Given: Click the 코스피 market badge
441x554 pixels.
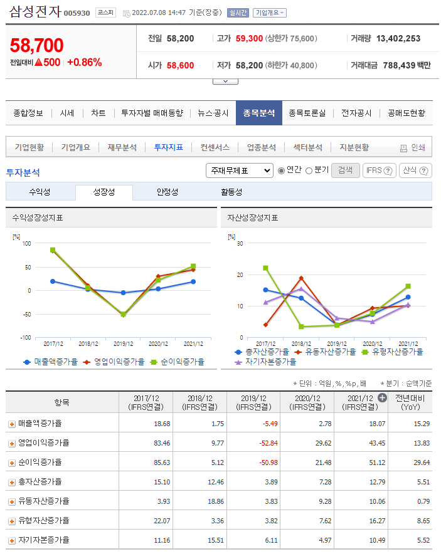Looking at the screenshot, I should [x=105, y=13].
